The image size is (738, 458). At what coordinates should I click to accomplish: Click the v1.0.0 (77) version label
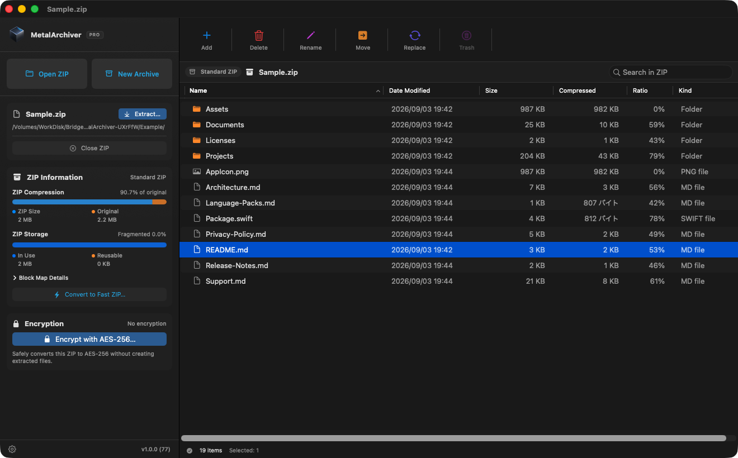[x=155, y=449]
